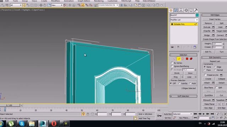Open the Motion command panel tab
Viewport: 227px width, 127px height.
(186, 10)
